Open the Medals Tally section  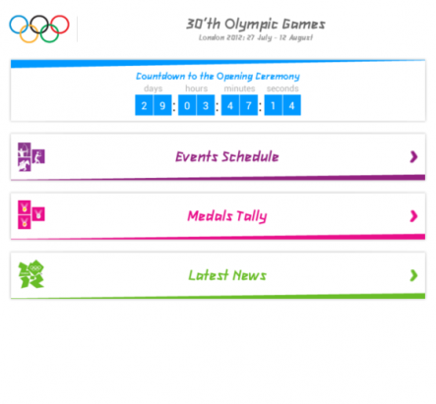click(x=218, y=216)
